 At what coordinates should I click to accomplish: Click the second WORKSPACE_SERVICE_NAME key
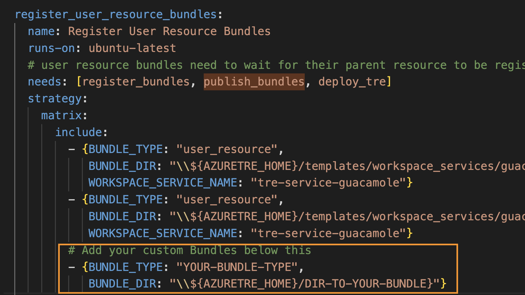pyautogui.click(x=162, y=233)
